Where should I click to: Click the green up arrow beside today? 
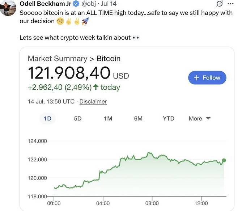(95, 87)
